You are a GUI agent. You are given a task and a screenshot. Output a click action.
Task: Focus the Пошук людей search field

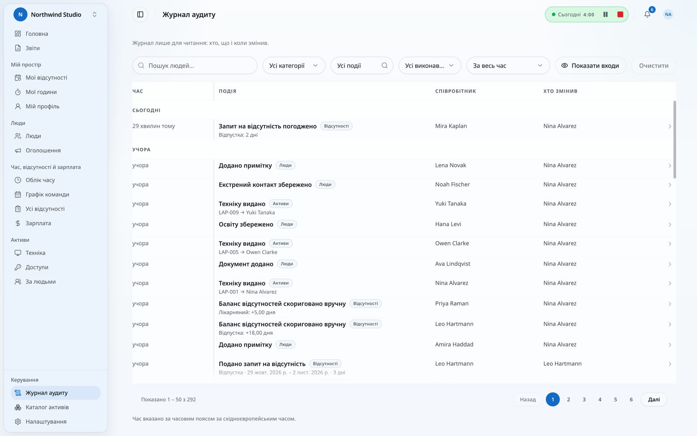click(195, 65)
